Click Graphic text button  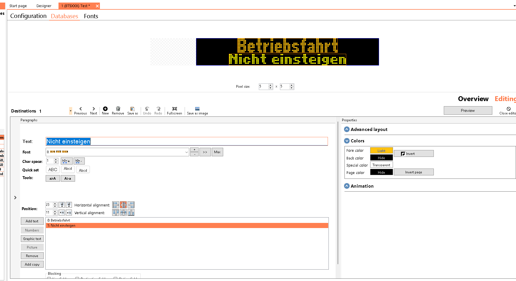pos(32,239)
